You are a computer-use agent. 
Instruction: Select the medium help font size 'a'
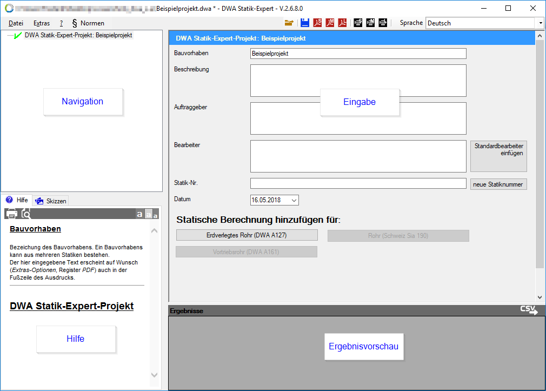click(x=148, y=215)
